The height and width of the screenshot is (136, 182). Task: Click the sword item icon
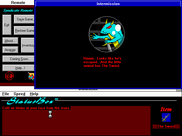tap(166, 117)
